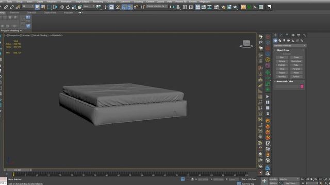The image size is (330, 185).
Task: Expand the Polygon Modeling panel
Action: (11, 31)
